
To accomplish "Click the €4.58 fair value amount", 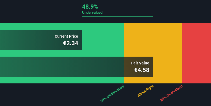I will click(142, 70).
